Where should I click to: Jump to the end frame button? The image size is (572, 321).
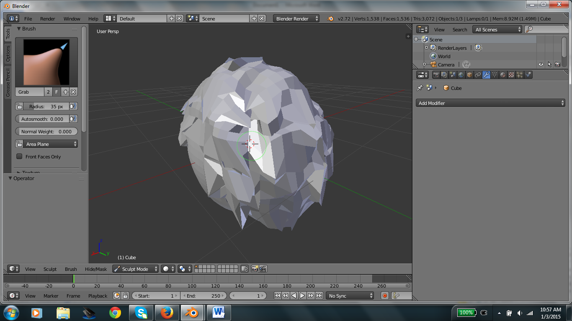[319, 296]
